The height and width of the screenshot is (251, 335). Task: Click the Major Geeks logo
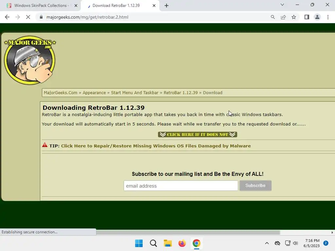pyautogui.click(x=30, y=60)
